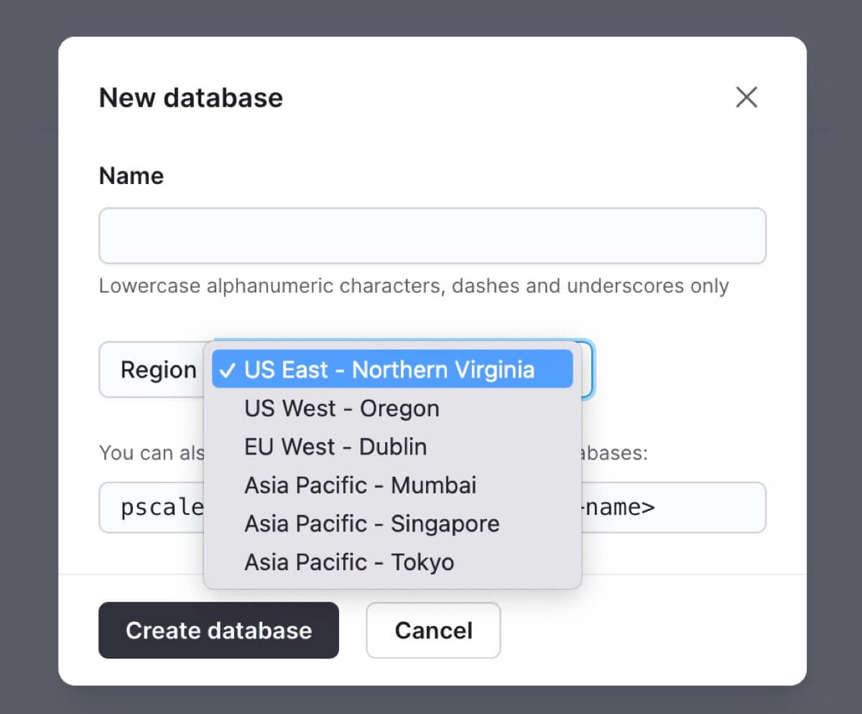Click the New database heading
862x714 pixels.
coord(190,98)
